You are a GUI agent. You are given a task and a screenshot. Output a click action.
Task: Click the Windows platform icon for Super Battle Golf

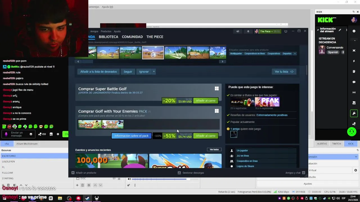click(x=217, y=89)
